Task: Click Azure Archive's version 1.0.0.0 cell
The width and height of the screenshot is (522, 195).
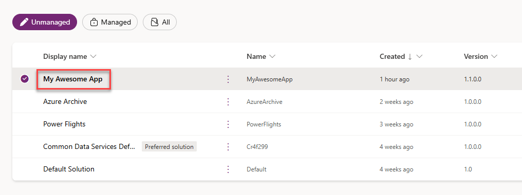Action: [x=472, y=102]
